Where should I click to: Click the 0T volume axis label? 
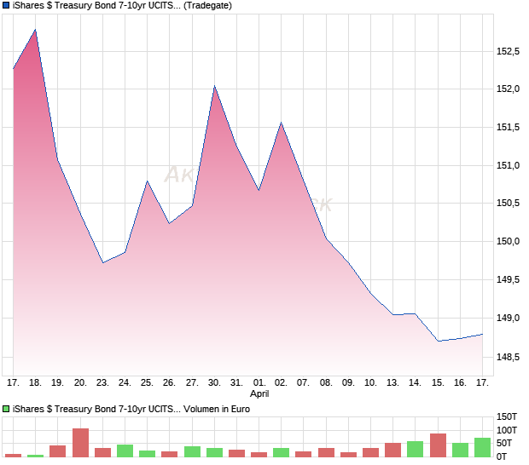pos(502,456)
